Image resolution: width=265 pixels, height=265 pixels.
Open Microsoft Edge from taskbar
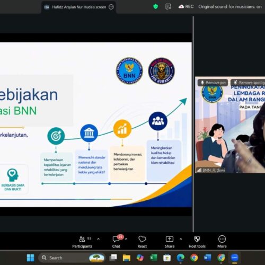[180, 258]
